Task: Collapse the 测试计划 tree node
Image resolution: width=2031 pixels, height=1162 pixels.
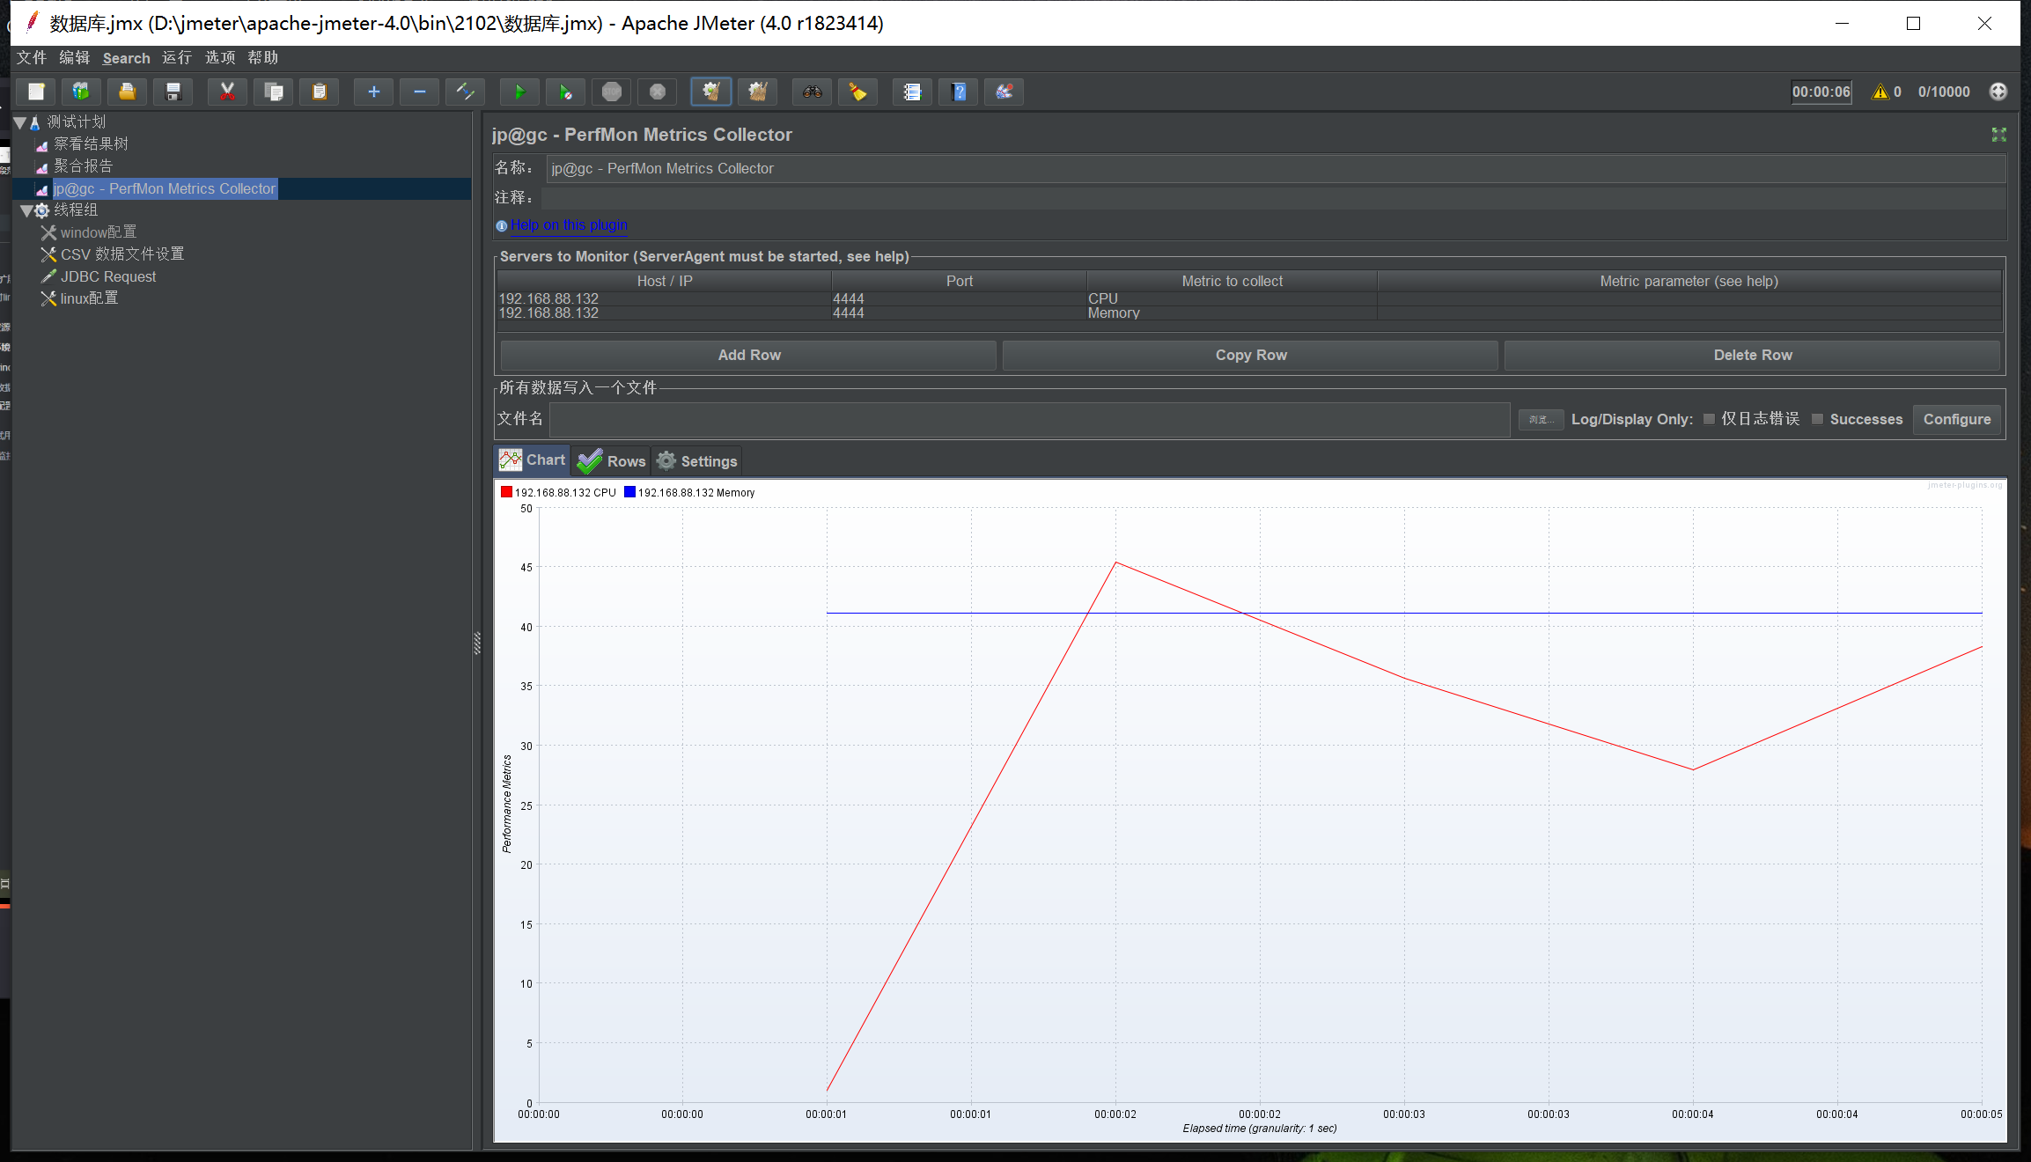Action: pyautogui.click(x=20, y=122)
